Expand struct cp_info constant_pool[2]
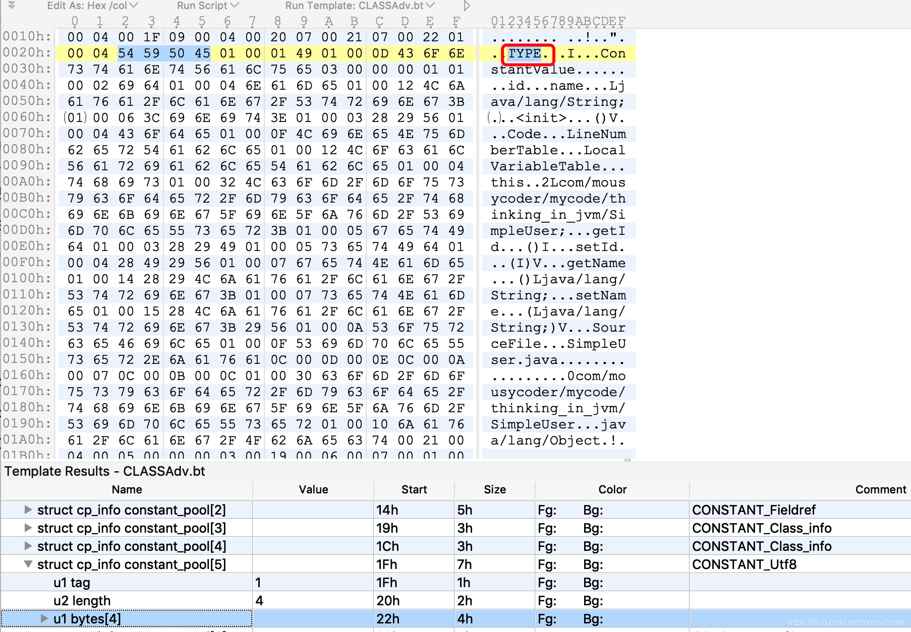The width and height of the screenshot is (911, 632). [x=28, y=510]
